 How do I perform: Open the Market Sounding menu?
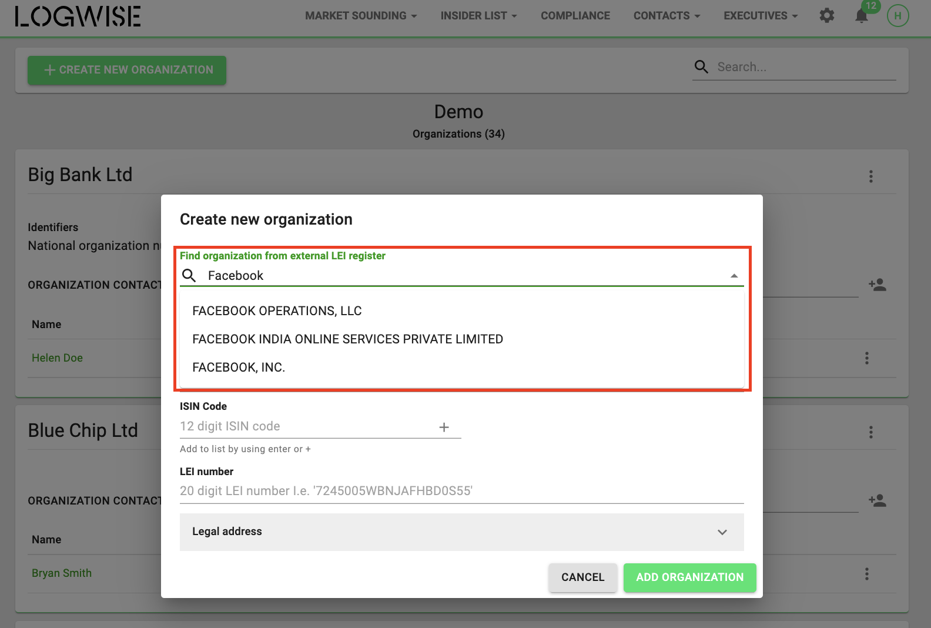(361, 16)
